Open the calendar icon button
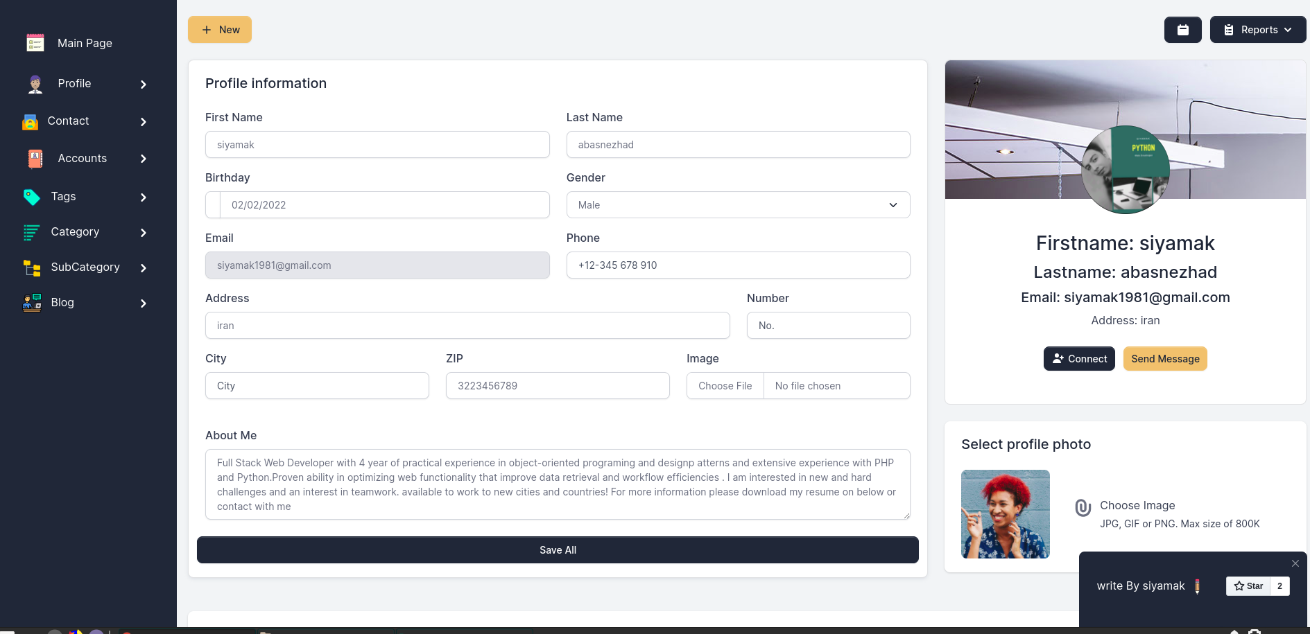The width and height of the screenshot is (1310, 634). [1183, 30]
